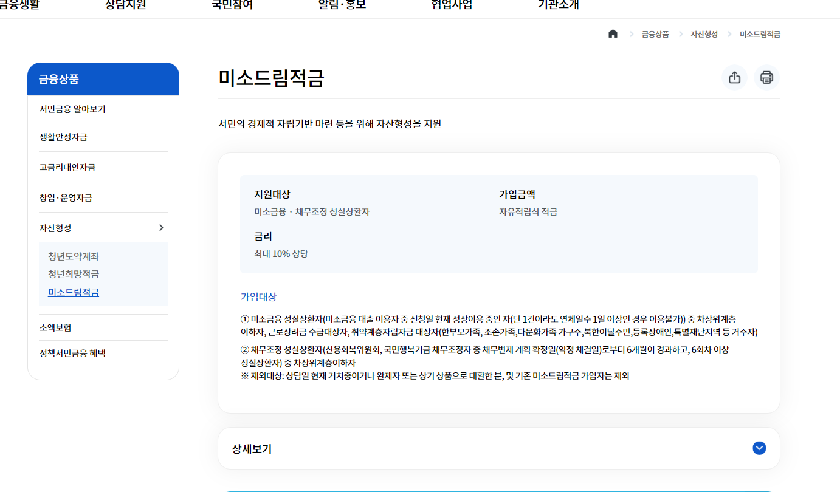Go to 금융상품 in breadcrumb
Image resolution: width=840 pixels, height=492 pixels.
click(655, 34)
